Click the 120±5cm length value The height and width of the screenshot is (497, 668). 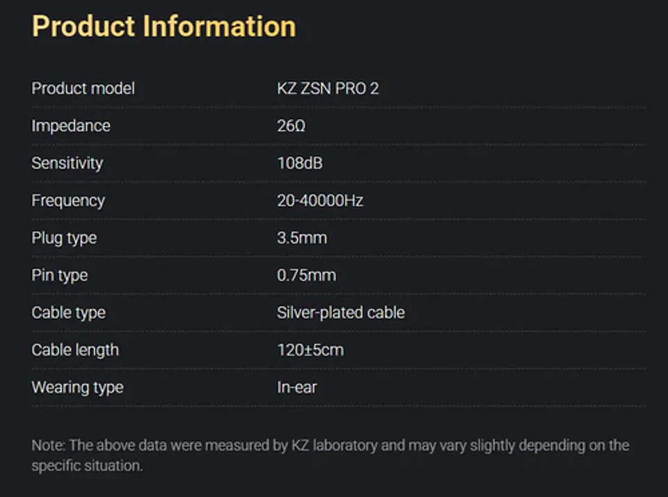(x=310, y=350)
